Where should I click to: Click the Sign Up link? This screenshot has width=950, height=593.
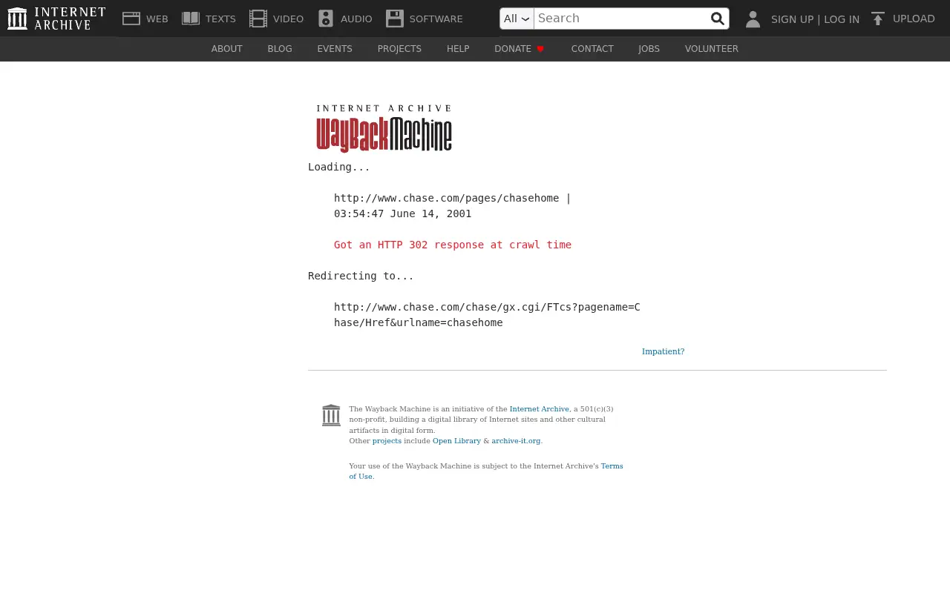click(792, 19)
